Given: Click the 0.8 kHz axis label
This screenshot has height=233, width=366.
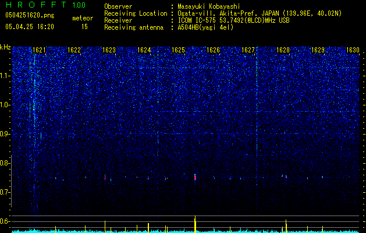Looking at the screenshot, I should point(5,163).
